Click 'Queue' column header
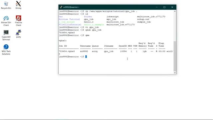Screen dimensions: 213x120 click(x=95, y=46)
